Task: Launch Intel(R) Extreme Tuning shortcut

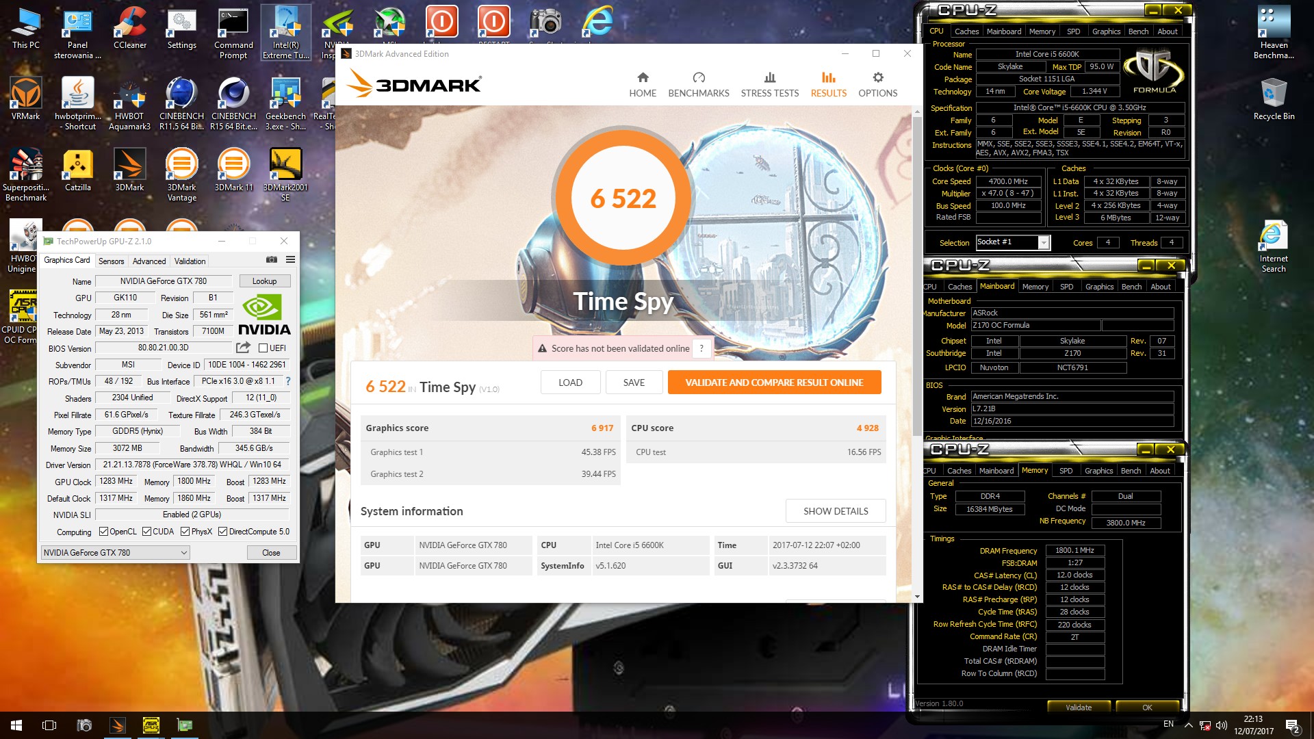Action: pos(286,33)
